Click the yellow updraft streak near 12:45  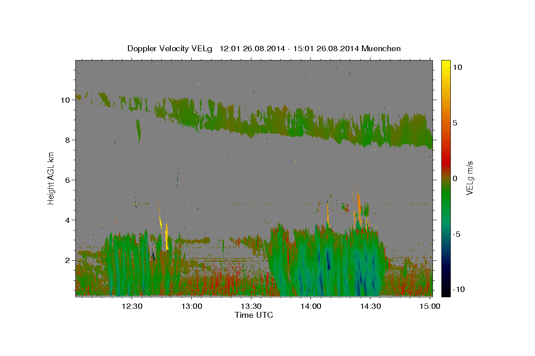tap(167, 237)
